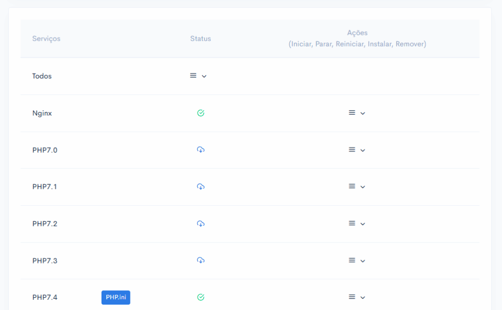Image resolution: width=502 pixels, height=310 pixels.
Task: Click the Serviços column header
Action: [46, 39]
